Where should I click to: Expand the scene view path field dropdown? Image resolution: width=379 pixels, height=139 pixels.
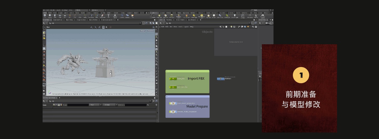tap(140, 23)
